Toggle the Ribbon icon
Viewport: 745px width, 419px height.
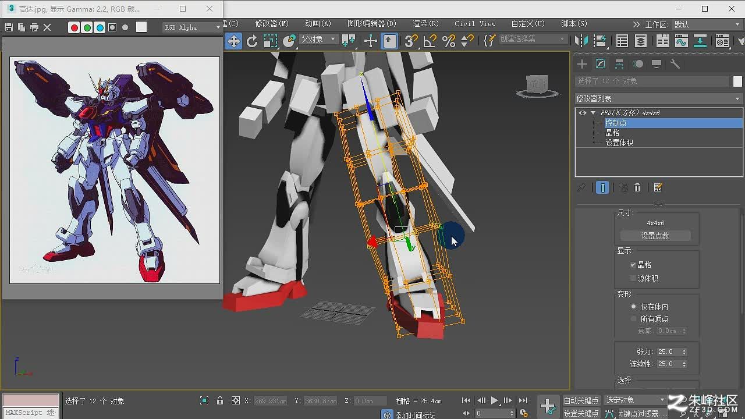[662, 41]
